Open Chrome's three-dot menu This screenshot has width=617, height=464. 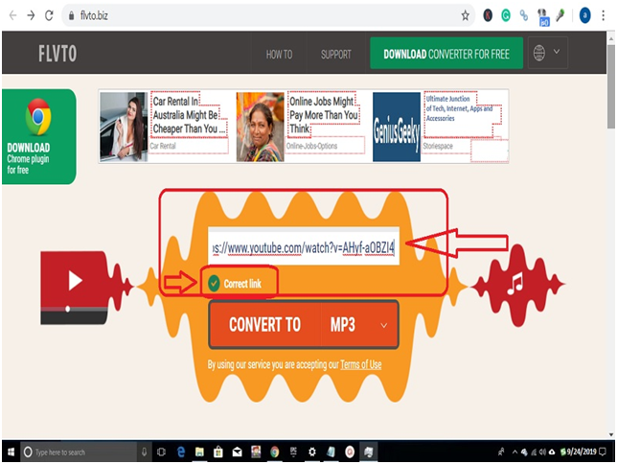(x=604, y=15)
